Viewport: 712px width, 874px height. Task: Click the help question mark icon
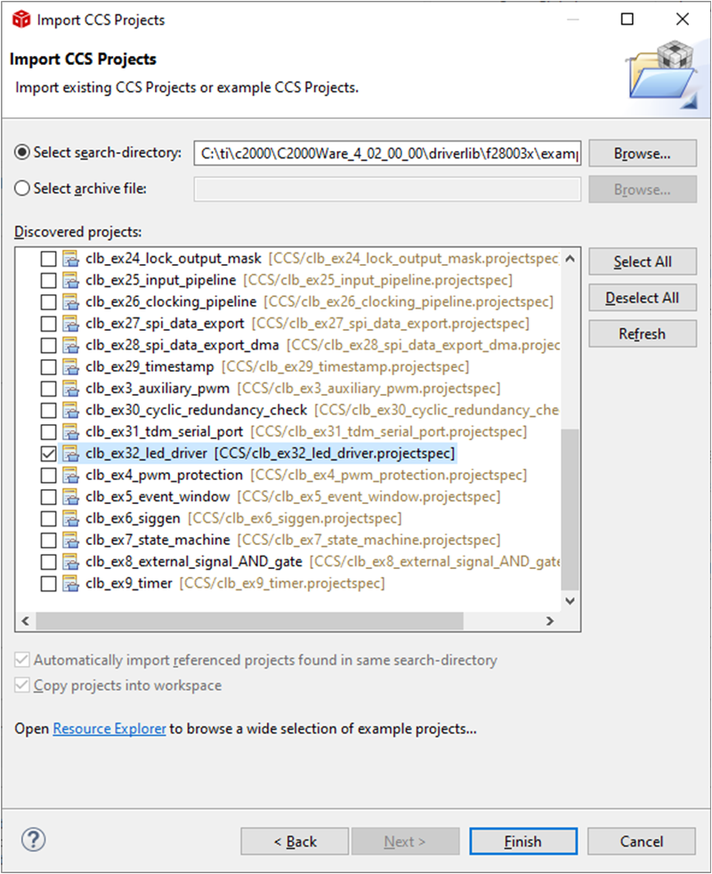tap(34, 840)
